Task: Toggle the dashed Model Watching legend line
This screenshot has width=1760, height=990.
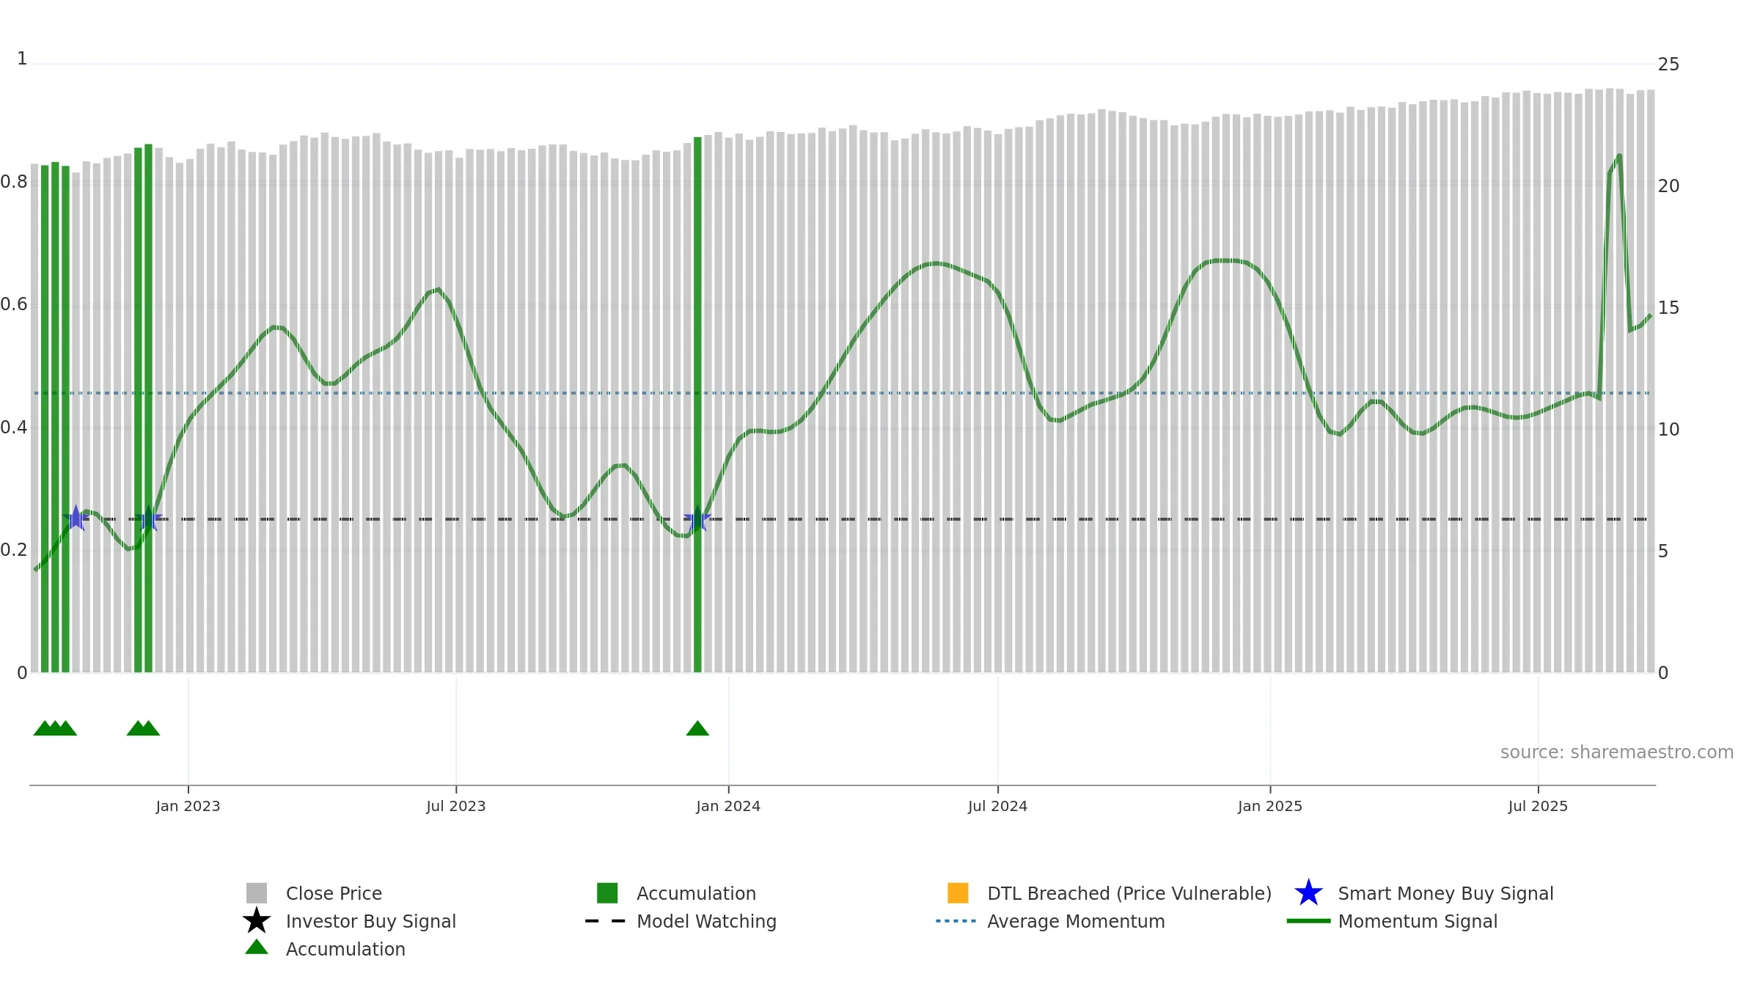Action: [x=606, y=921]
